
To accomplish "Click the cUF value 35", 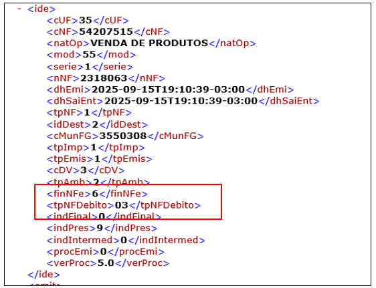I will tap(86, 20).
